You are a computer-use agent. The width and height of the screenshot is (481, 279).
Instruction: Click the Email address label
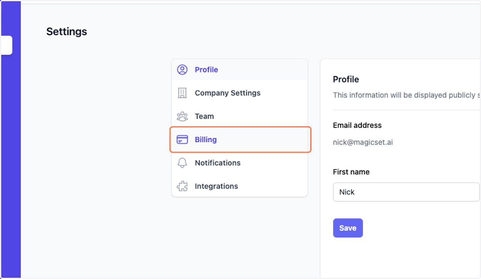(357, 125)
